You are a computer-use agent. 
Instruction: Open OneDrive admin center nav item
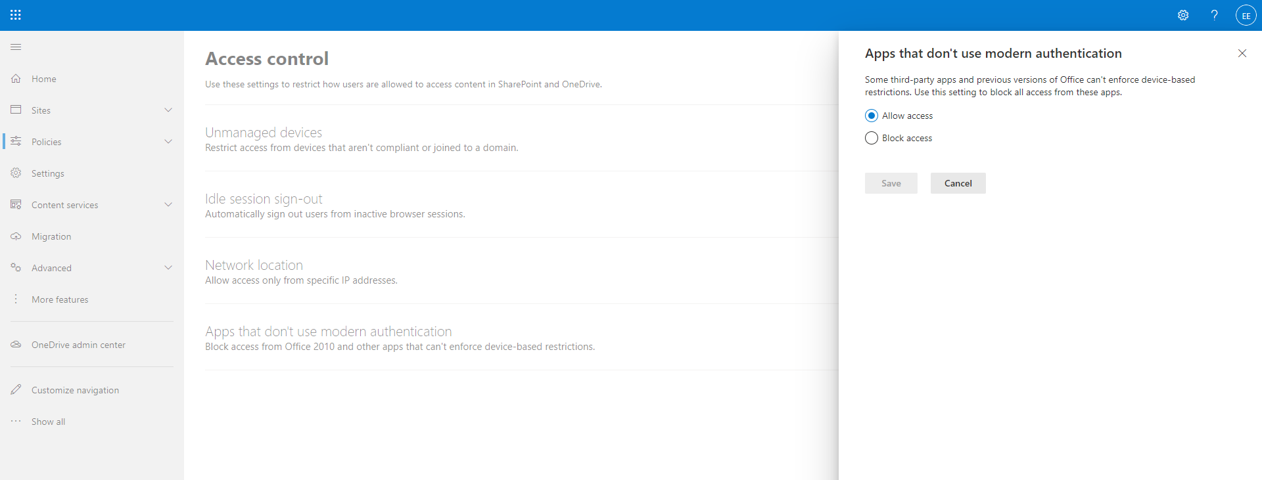[x=78, y=345]
